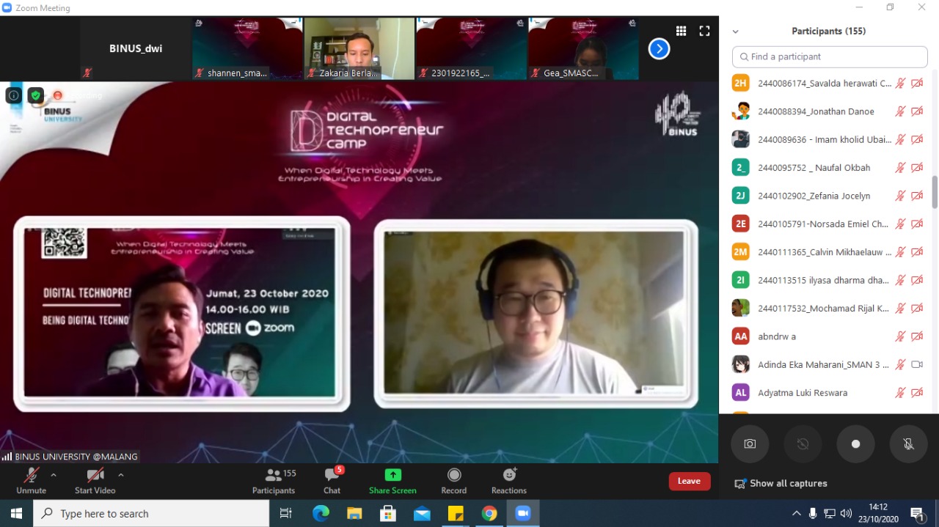Leave the meeting
Screen dimensions: 939x527
(690, 481)
